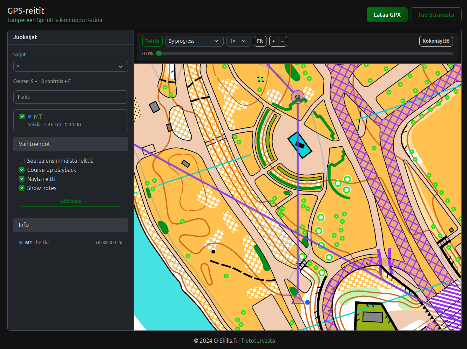Click the blue runner position dot on map
This screenshot has width=467, height=349.
click(307, 302)
